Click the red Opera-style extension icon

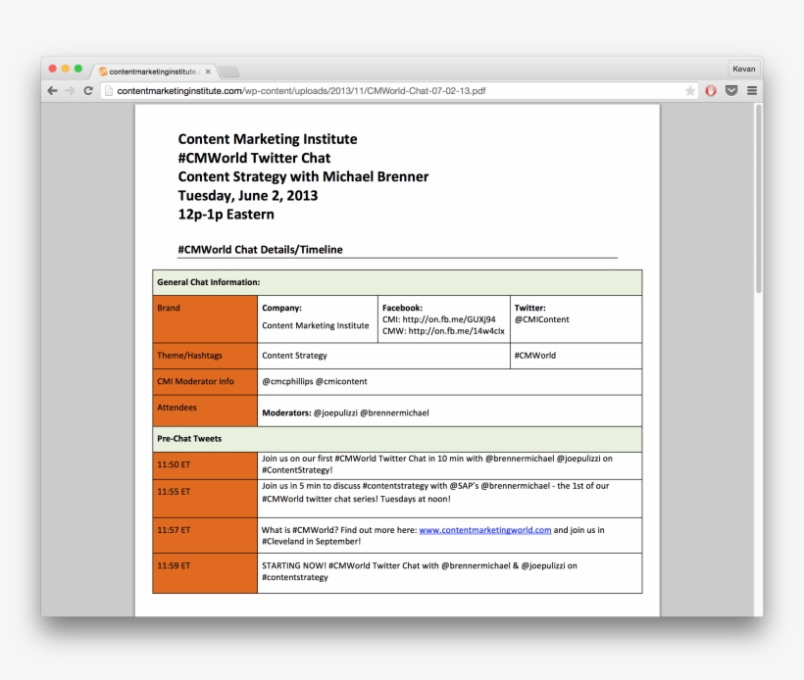pos(711,91)
